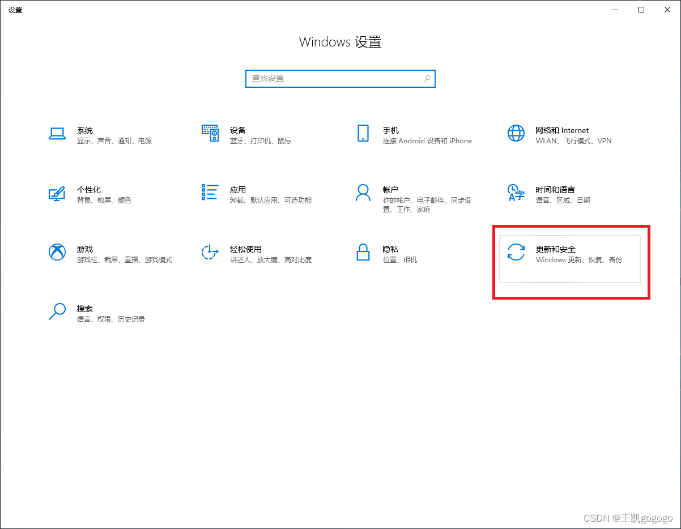Open the 隐私 settings title
The image size is (681, 529).
[x=391, y=249]
